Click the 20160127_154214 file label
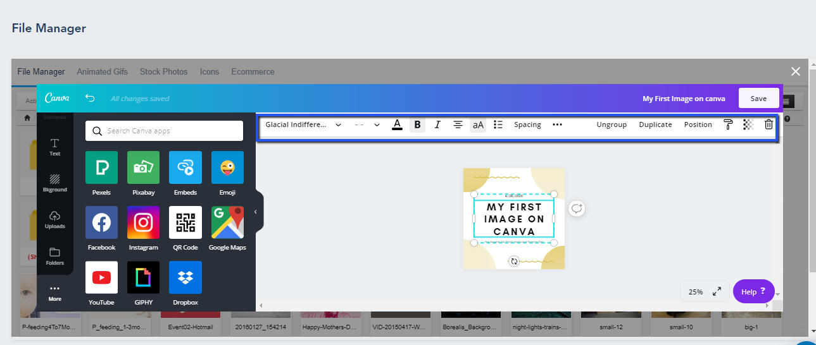The height and width of the screenshot is (345, 816). [261, 328]
